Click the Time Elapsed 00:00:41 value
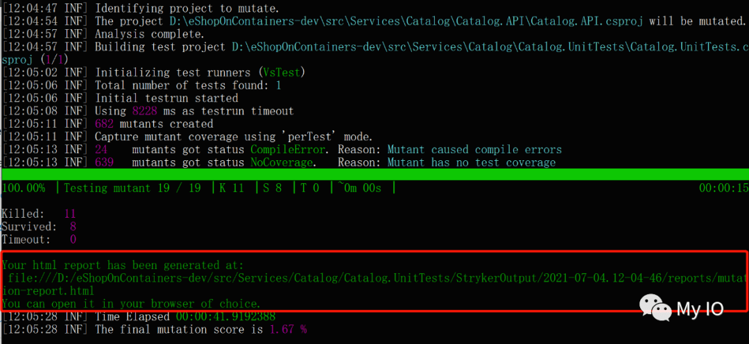Viewport: 749px width, 344px height. coord(225,317)
